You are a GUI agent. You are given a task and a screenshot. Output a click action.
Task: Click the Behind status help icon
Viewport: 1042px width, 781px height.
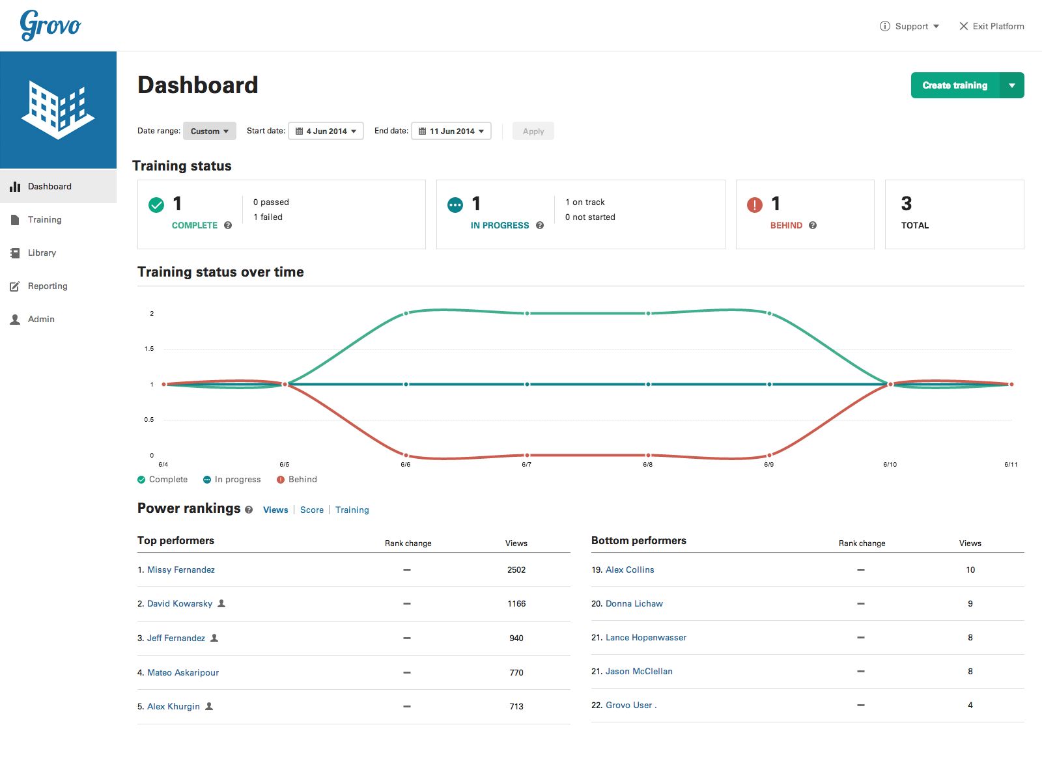812,225
